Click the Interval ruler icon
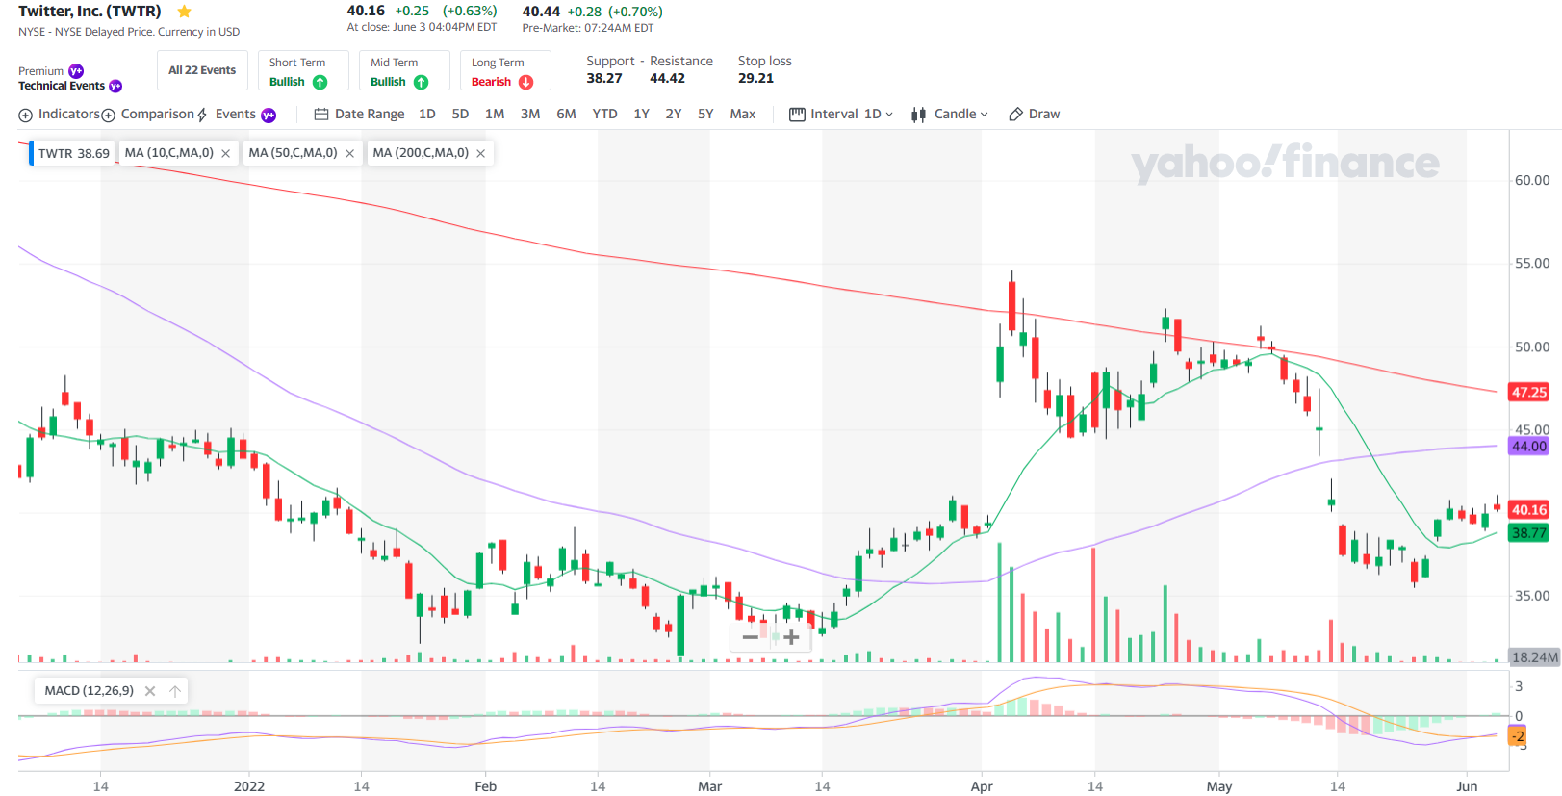1562x796 pixels. point(797,115)
